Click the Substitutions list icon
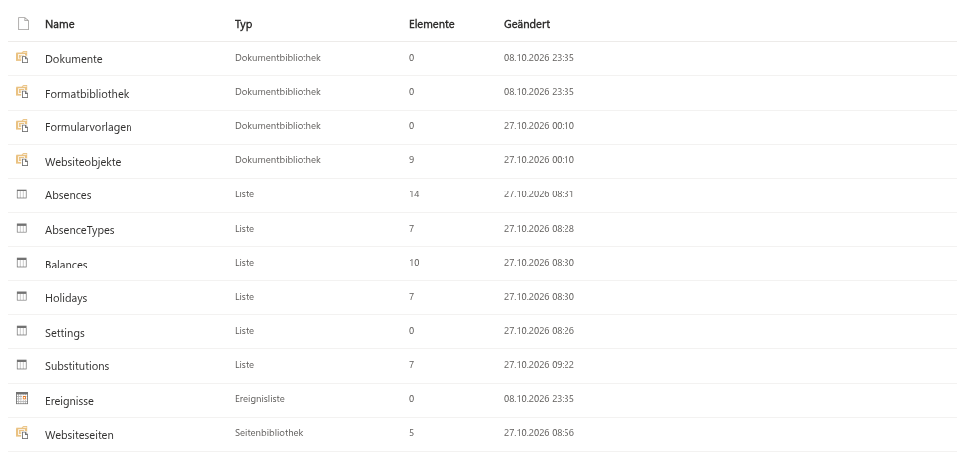 [x=22, y=365]
